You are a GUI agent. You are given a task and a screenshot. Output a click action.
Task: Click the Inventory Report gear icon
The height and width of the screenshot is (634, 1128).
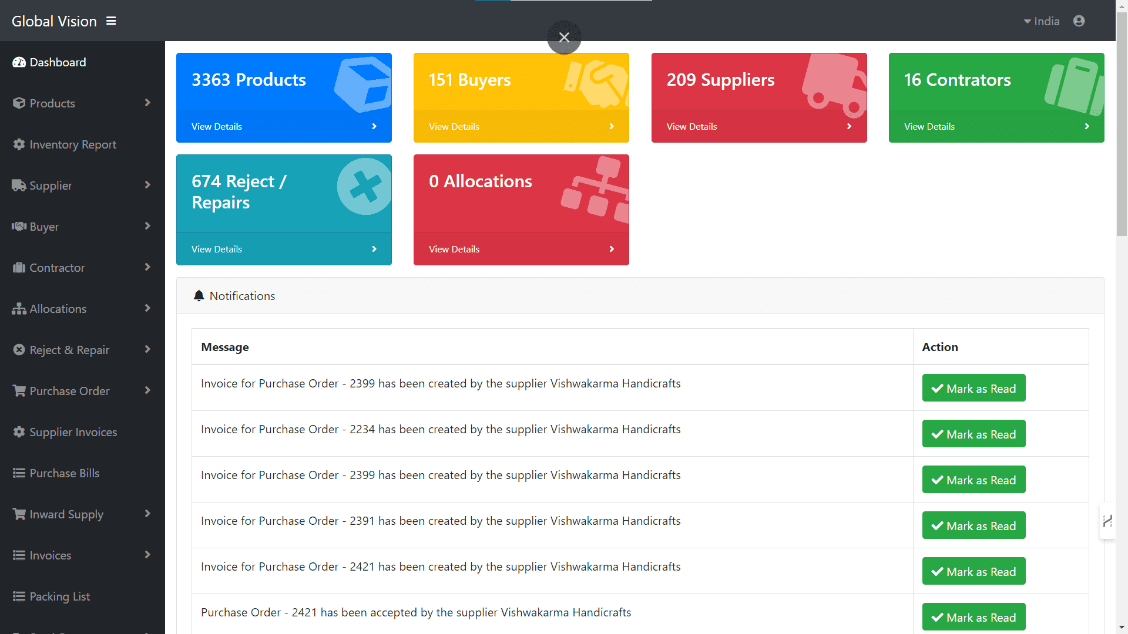click(x=19, y=144)
